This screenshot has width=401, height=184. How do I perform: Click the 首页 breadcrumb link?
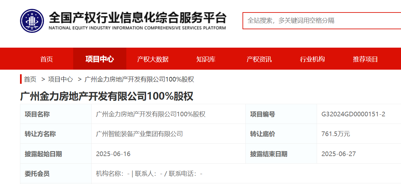coord(30,79)
